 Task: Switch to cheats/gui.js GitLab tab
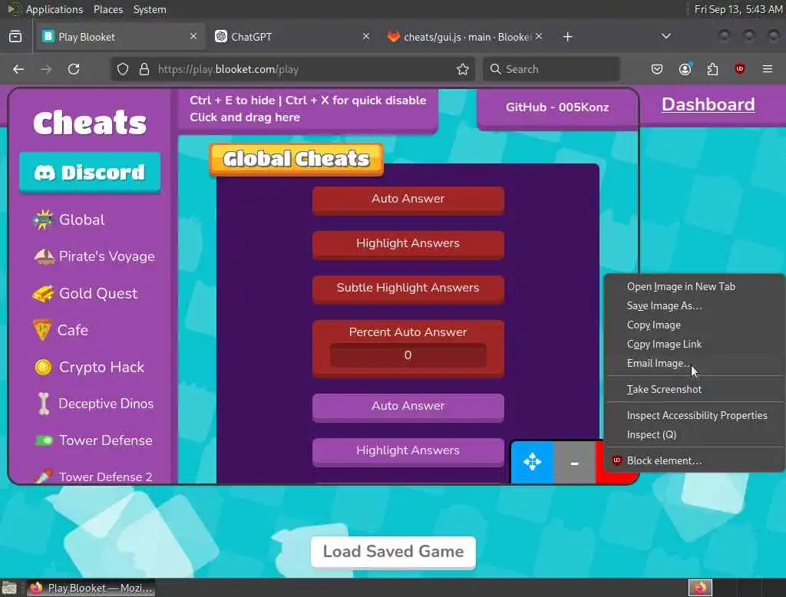pos(464,37)
